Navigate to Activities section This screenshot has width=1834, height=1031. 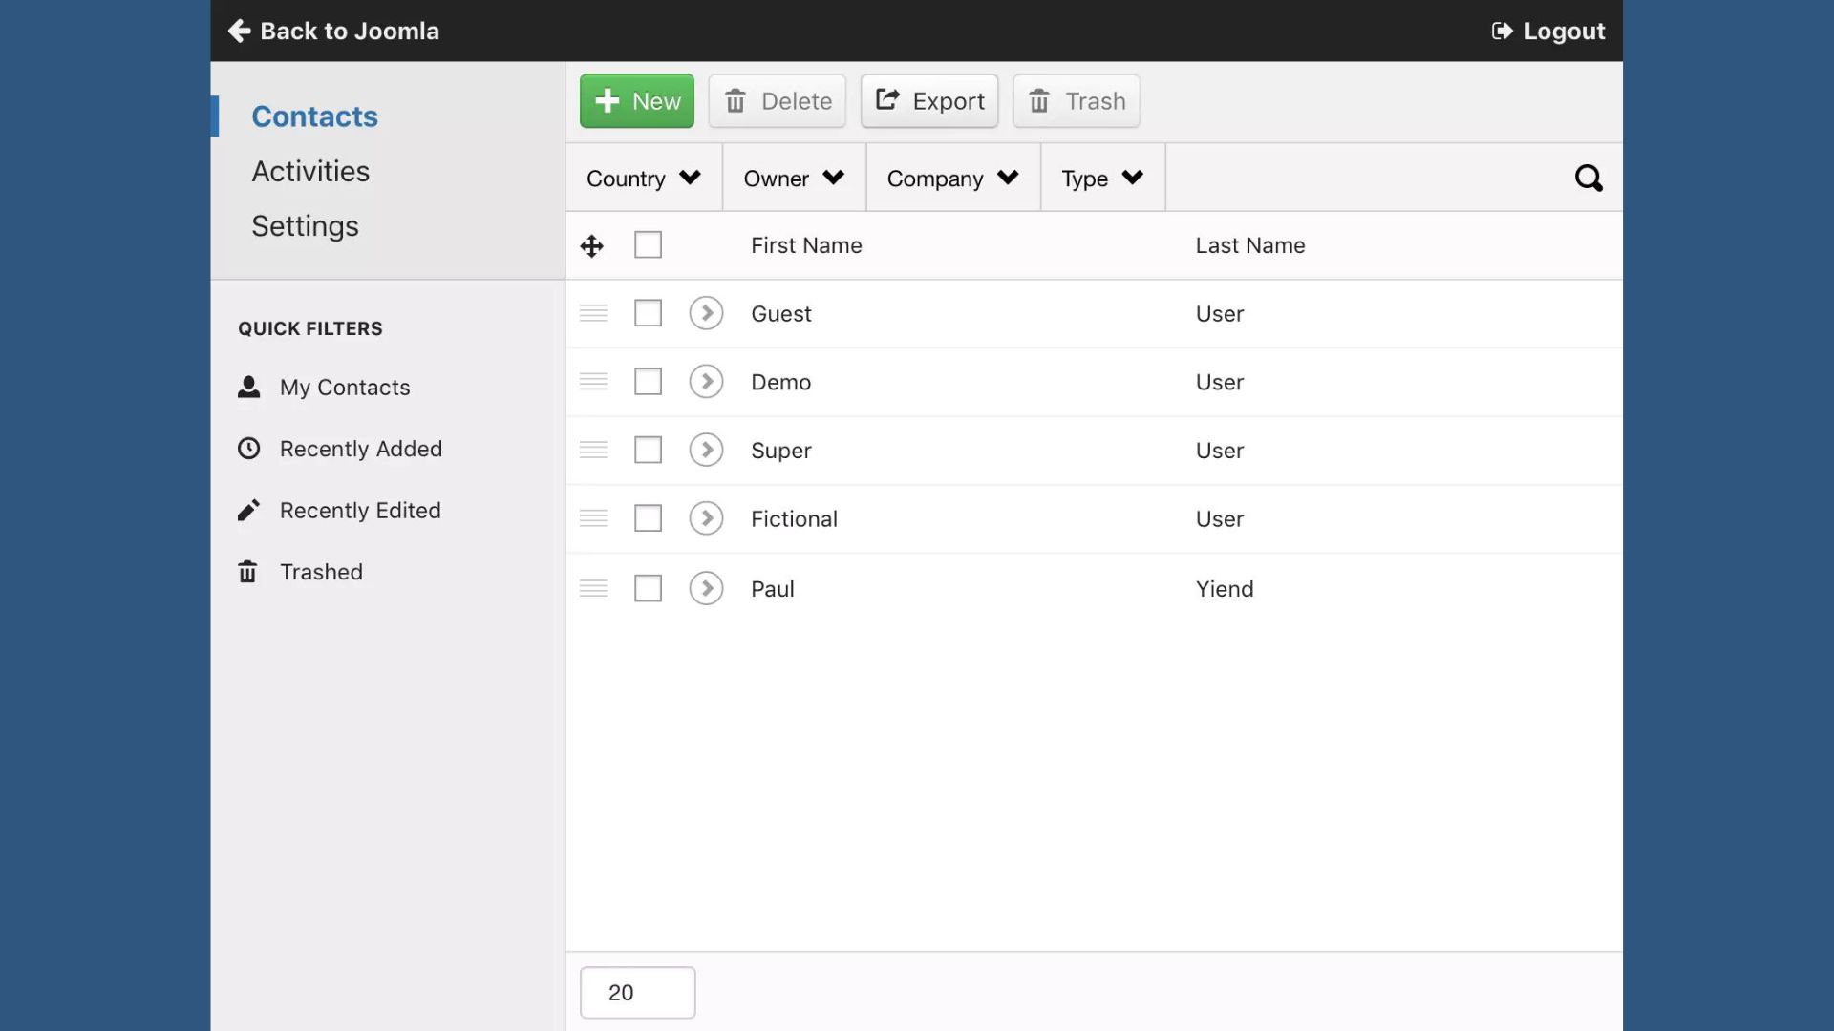(309, 170)
